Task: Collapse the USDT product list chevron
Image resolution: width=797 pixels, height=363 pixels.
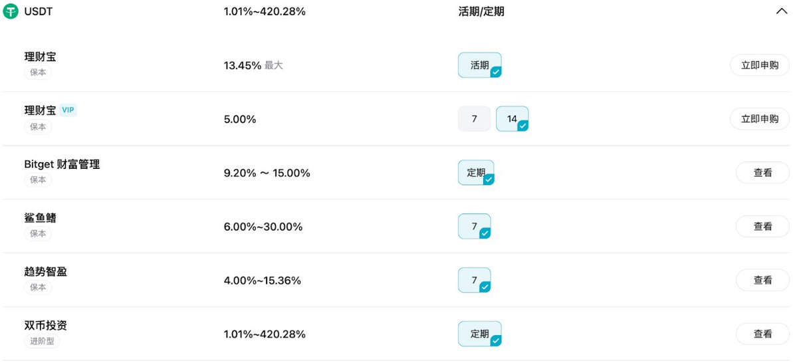Action: (x=781, y=11)
